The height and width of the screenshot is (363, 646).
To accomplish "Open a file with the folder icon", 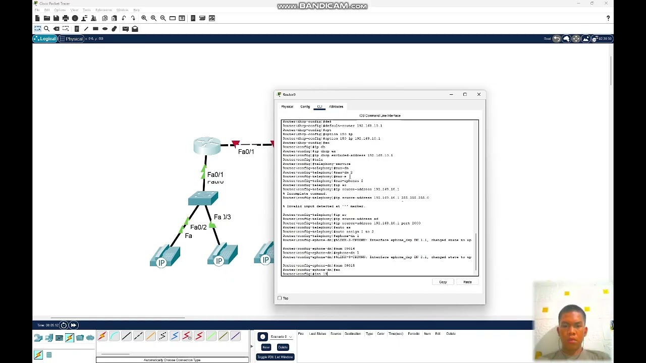I will click(x=47, y=18).
